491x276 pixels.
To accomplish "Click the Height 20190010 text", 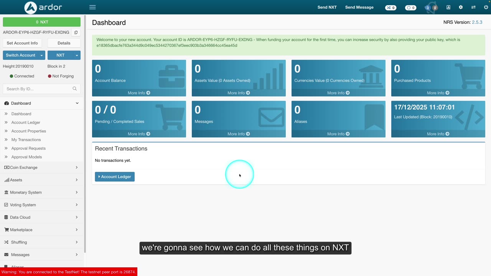I will (x=18, y=66).
